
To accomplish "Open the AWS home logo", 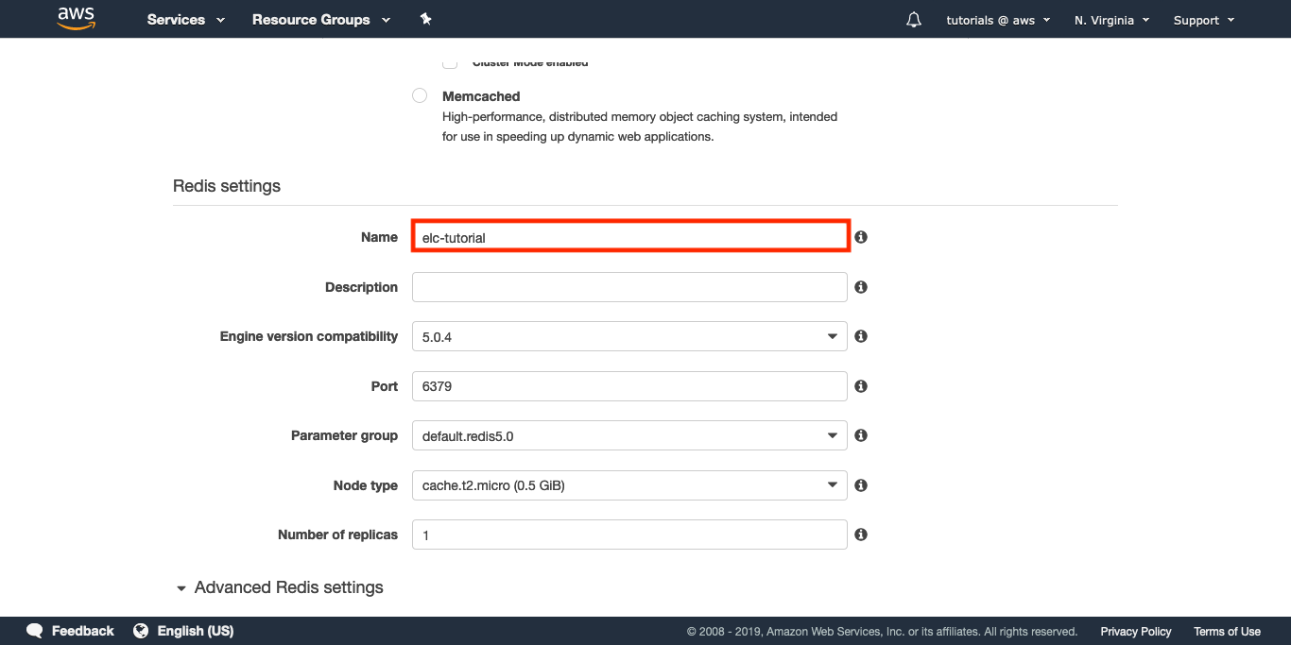I will tap(77, 19).
